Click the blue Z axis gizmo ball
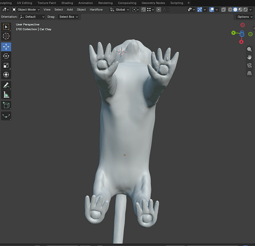Screen dimensions: 255x246 [242, 34]
